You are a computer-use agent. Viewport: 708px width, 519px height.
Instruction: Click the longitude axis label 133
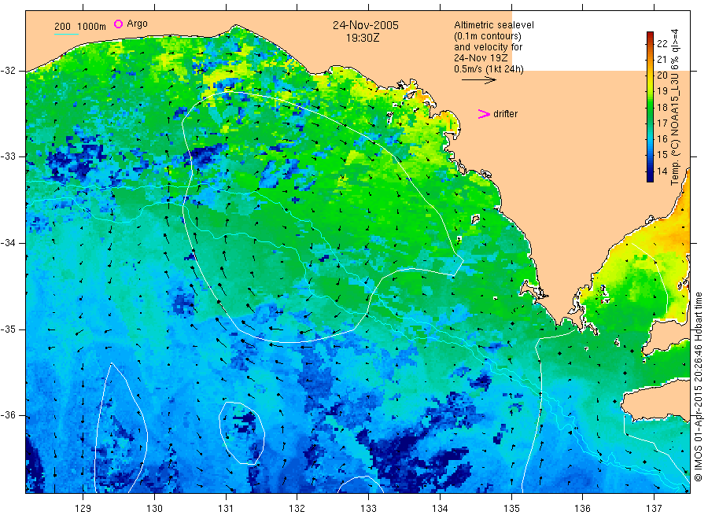(368, 509)
